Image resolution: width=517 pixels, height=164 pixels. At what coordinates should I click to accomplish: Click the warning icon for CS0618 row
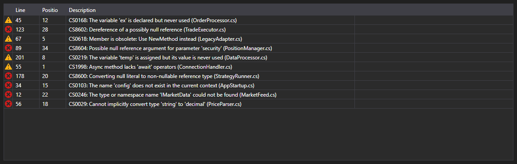8,39
